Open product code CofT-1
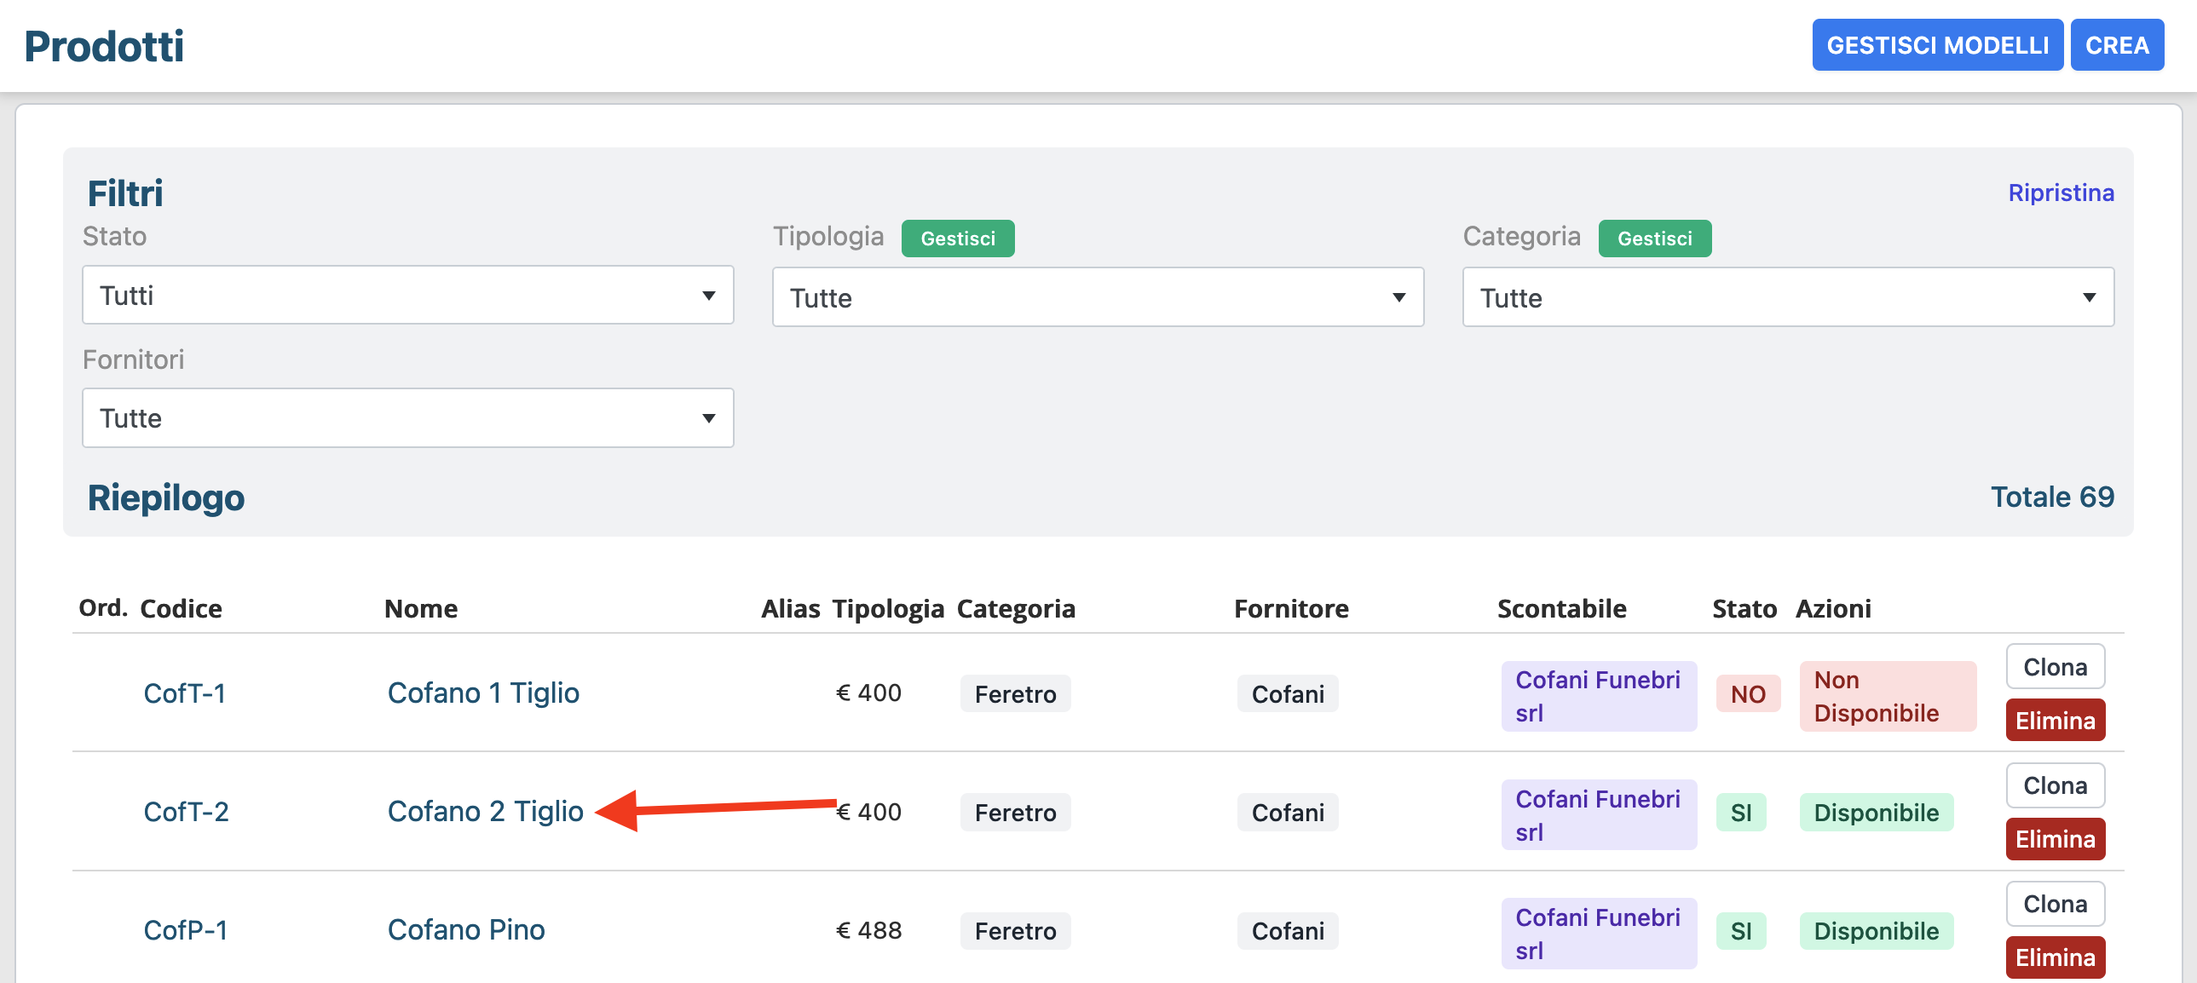Viewport: 2197px width, 983px height. pos(184,693)
